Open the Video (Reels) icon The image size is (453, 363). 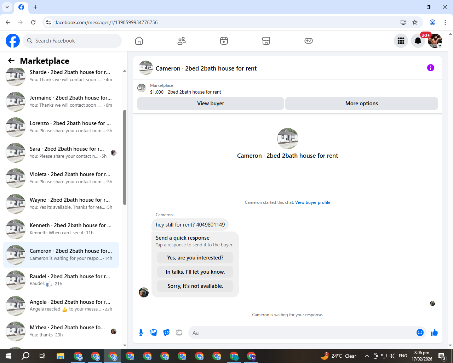[224, 41]
